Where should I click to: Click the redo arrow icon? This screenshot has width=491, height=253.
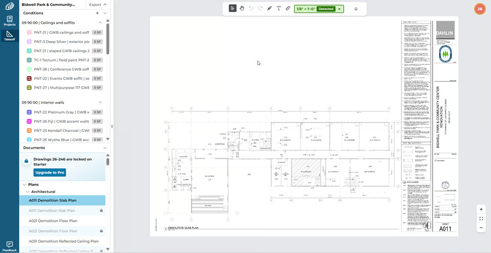tap(260, 9)
